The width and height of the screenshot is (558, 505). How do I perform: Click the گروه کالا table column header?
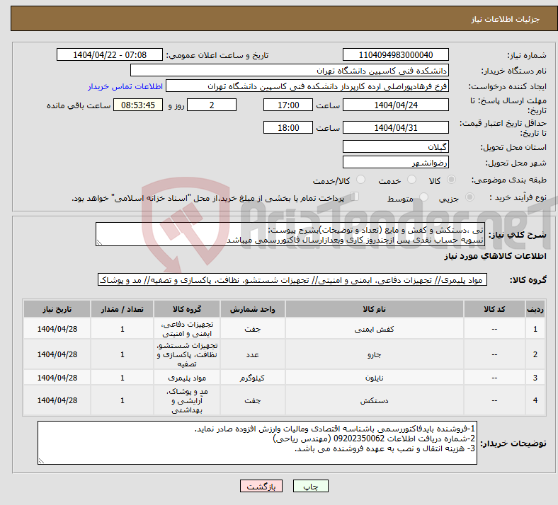coord(187,309)
